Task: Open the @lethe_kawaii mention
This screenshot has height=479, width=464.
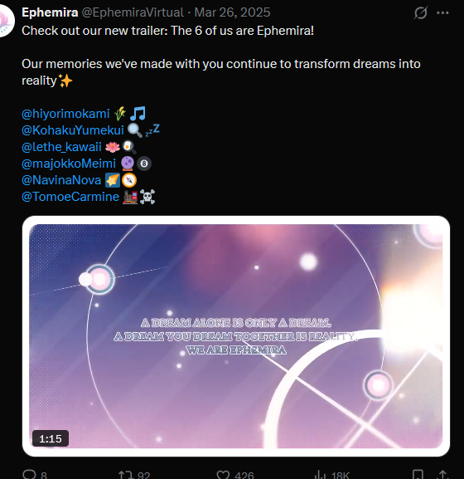Action: [x=61, y=147]
